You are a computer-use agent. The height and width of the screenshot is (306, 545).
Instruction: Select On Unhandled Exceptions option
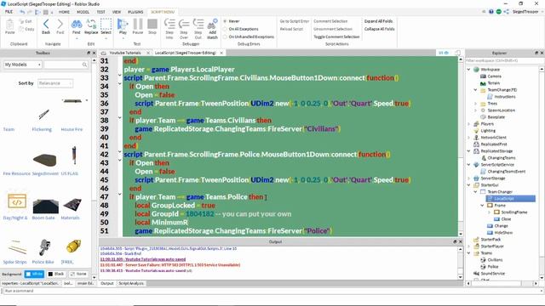(x=249, y=37)
